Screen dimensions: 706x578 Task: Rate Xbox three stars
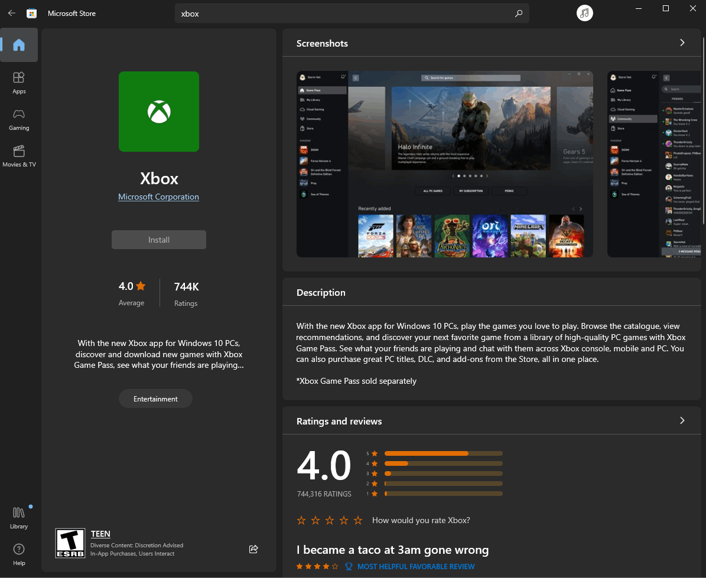pyautogui.click(x=330, y=520)
